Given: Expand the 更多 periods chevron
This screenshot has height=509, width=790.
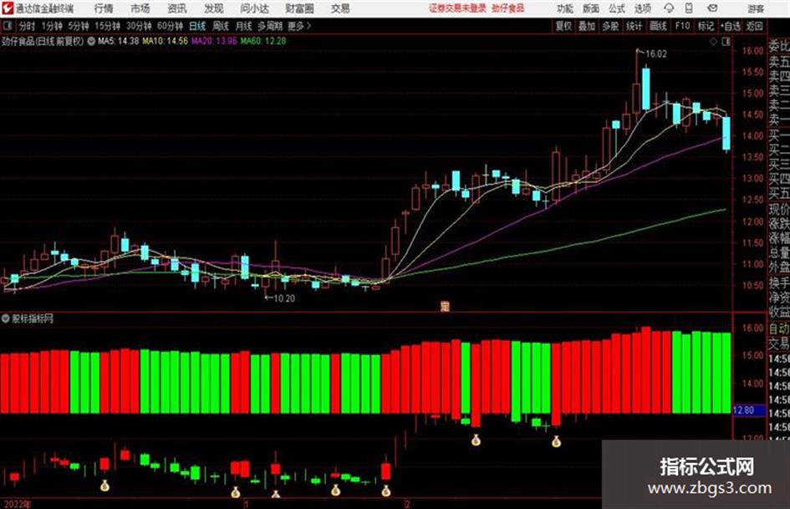Looking at the screenshot, I should click(x=308, y=26).
